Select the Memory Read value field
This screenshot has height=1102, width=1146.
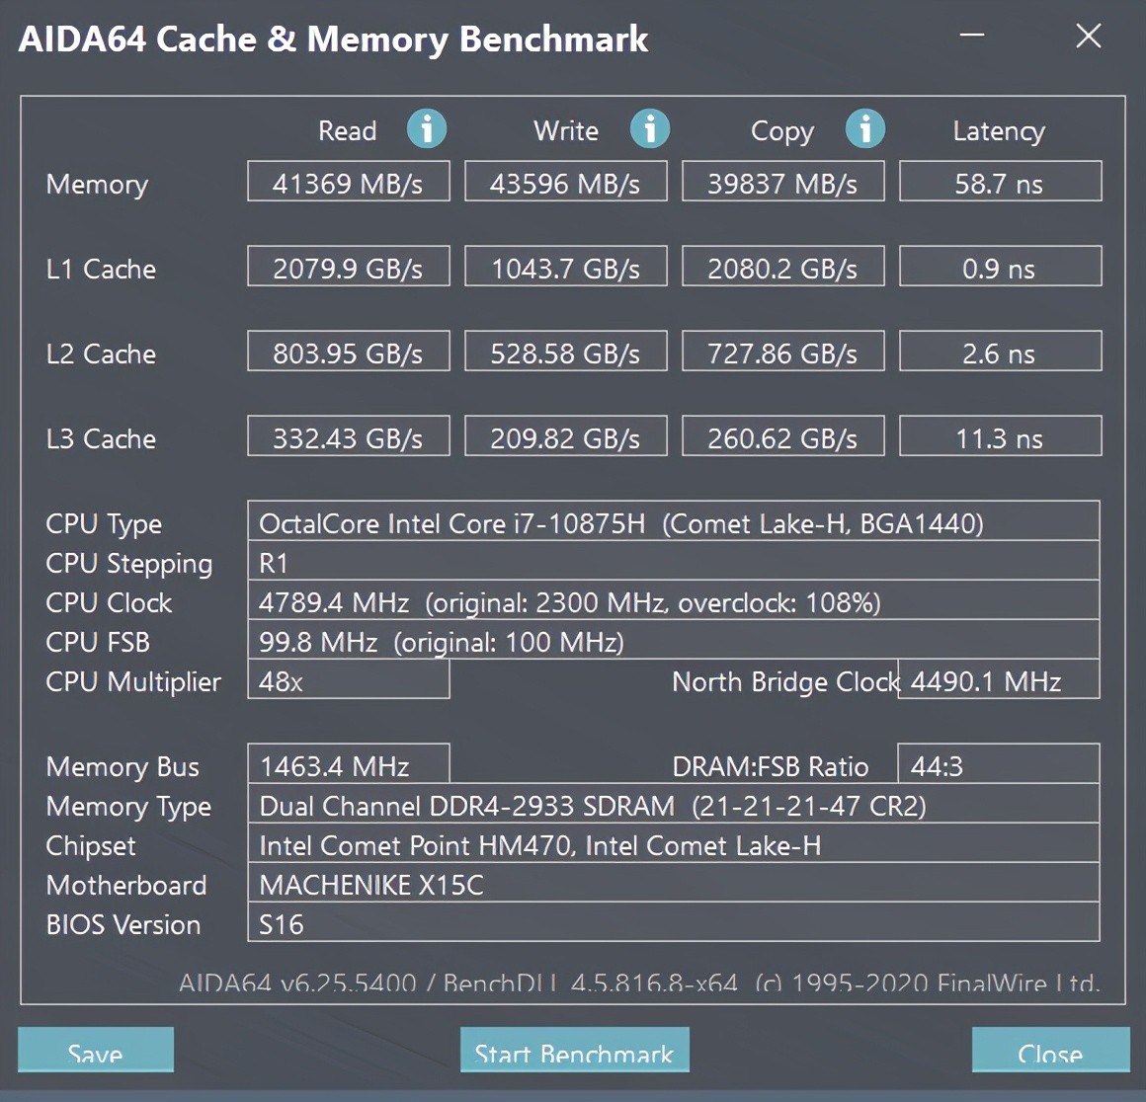348,183
